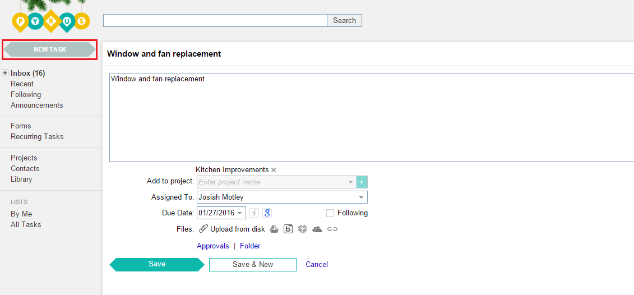Image resolution: width=634 pixels, height=295 pixels.
Task: Open the Due Date picker dropdown
Action: point(240,213)
